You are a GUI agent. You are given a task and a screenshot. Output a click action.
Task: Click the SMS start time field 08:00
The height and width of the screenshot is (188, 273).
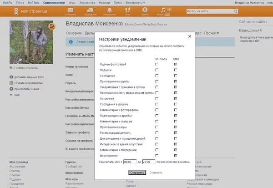click(130, 162)
